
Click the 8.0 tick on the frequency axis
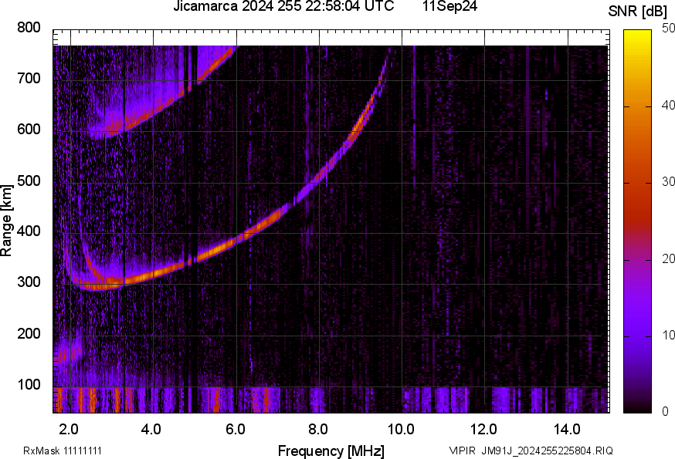(x=318, y=428)
